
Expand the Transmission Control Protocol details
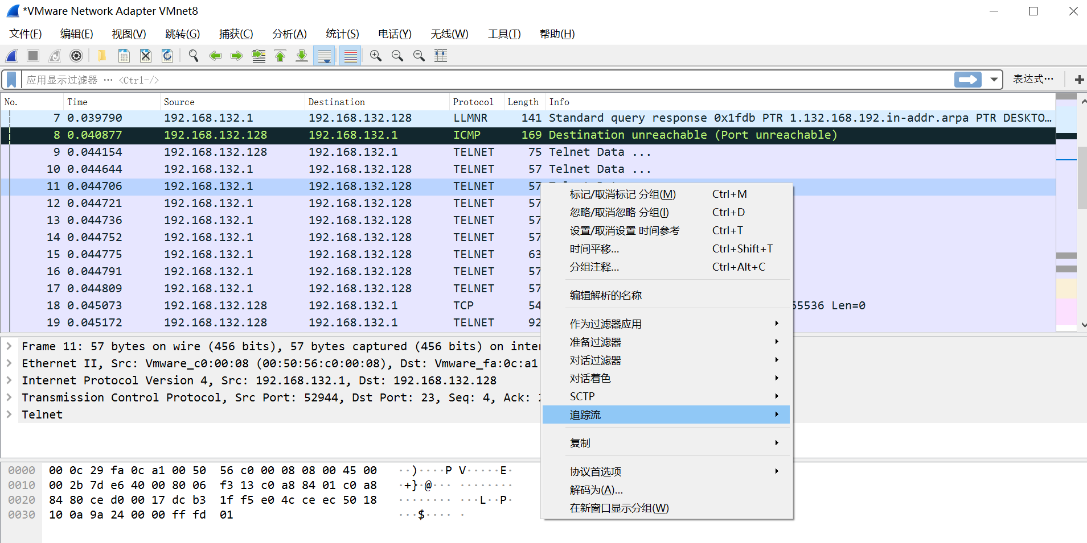click(10, 397)
